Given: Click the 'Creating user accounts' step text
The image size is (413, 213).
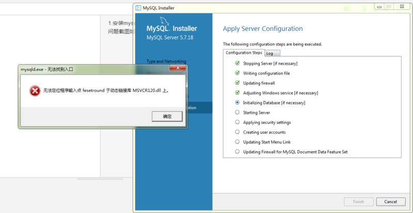Looking at the screenshot, I should (x=264, y=132).
